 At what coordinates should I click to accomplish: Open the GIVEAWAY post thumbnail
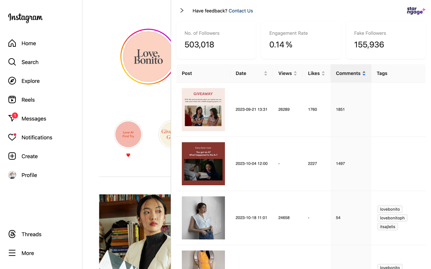point(203,110)
